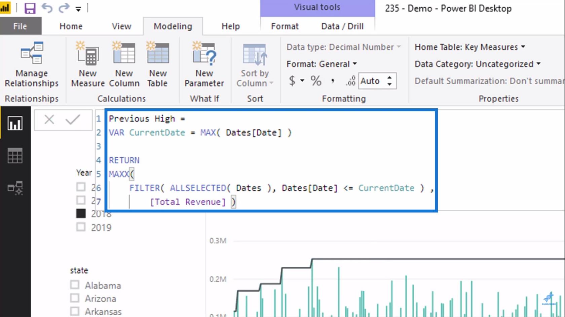Switch to the Home tab
This screenshot has height=317, width=565.
click(71, 26)
